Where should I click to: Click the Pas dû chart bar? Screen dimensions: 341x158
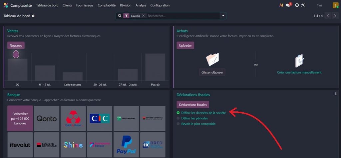click(155, 67)
